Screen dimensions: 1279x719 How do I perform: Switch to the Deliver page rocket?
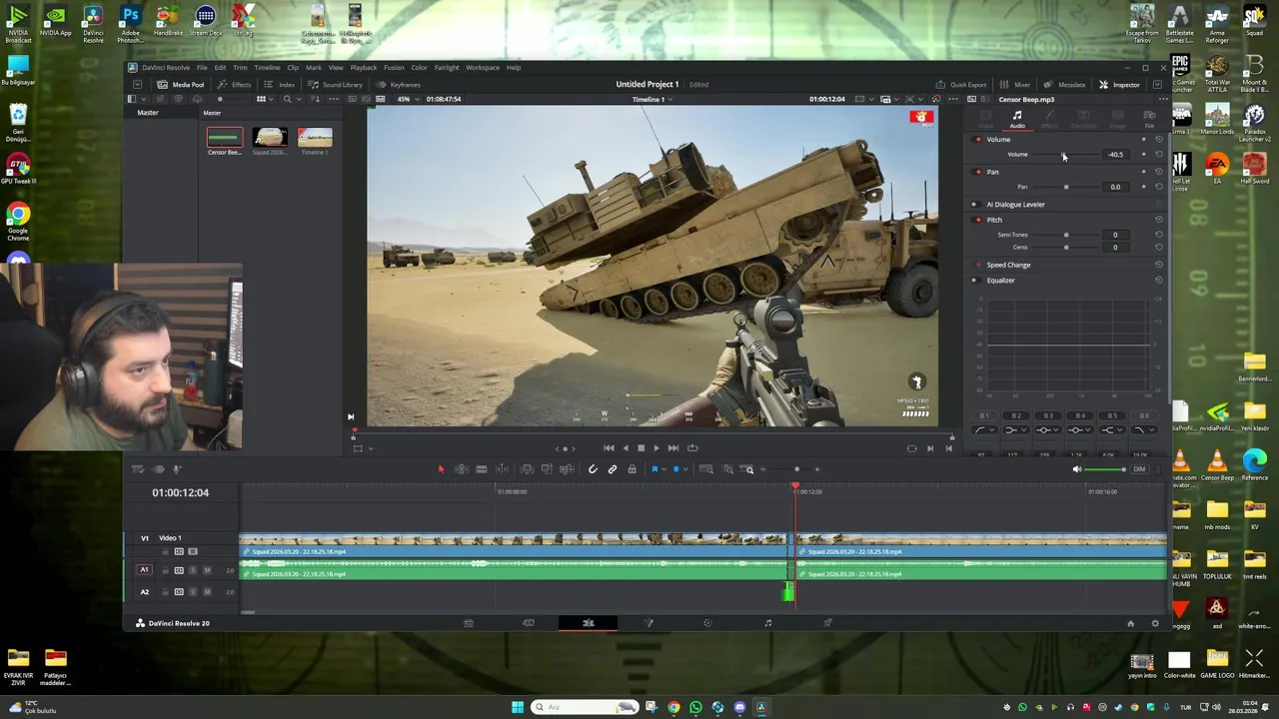[x=827, y=623]
